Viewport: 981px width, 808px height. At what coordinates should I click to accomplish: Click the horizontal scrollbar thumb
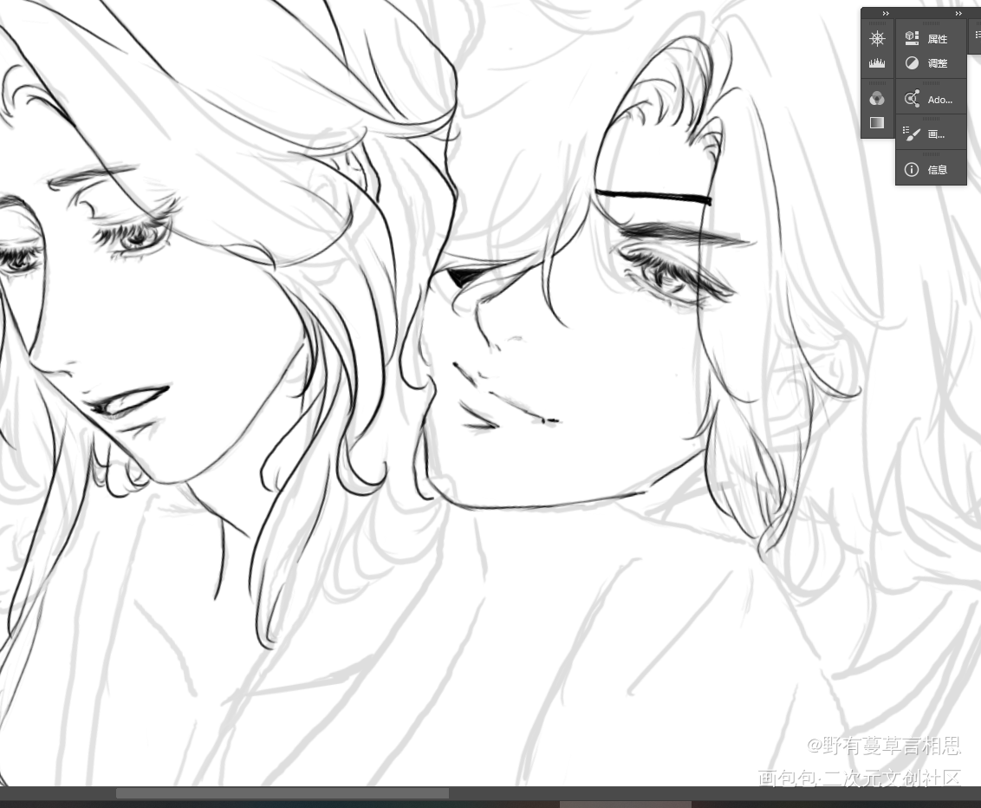(282, 793)
